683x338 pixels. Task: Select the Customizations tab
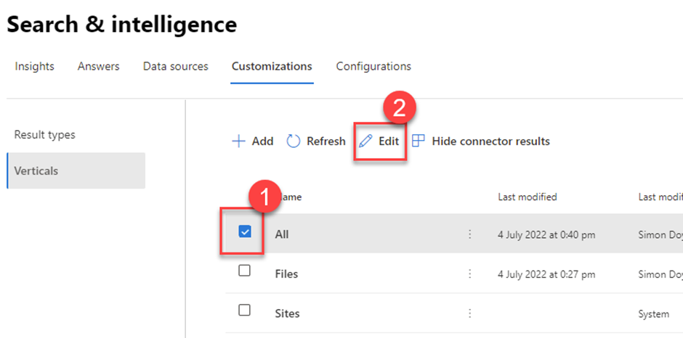[x=272, y=67]
